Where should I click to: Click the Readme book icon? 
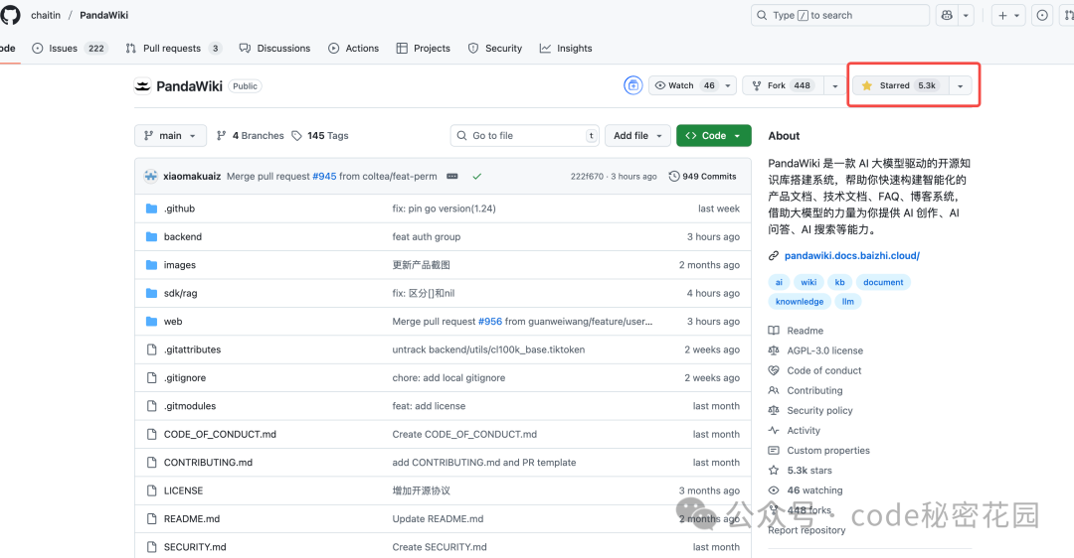pyautogui.click(x=774, y=331)
